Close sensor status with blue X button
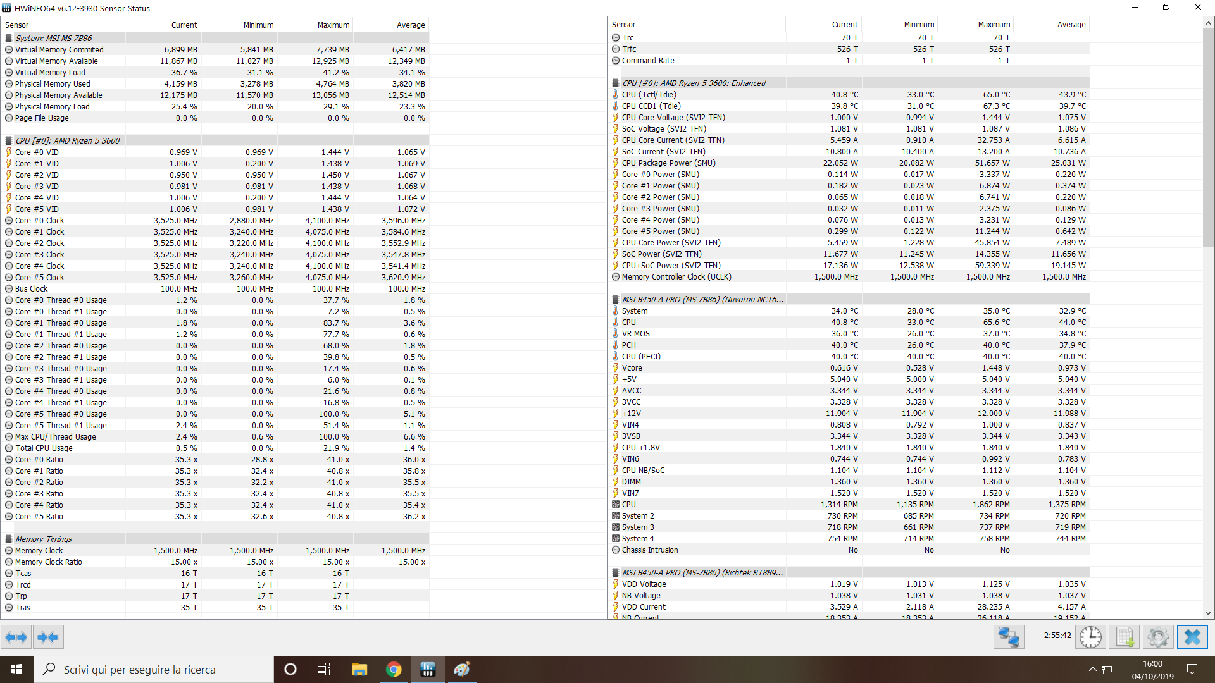This screenshot has height=683, width=1215. click(x=1192, y=637)
